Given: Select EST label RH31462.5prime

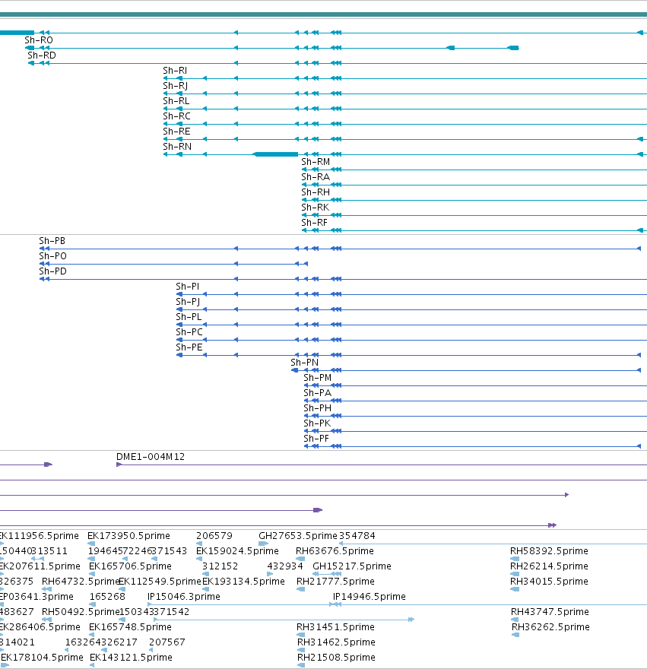Looking at the screenshot, I should pos(337,642).
